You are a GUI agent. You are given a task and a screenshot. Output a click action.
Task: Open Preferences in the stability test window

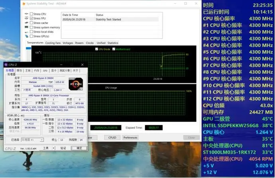point(130,137)
